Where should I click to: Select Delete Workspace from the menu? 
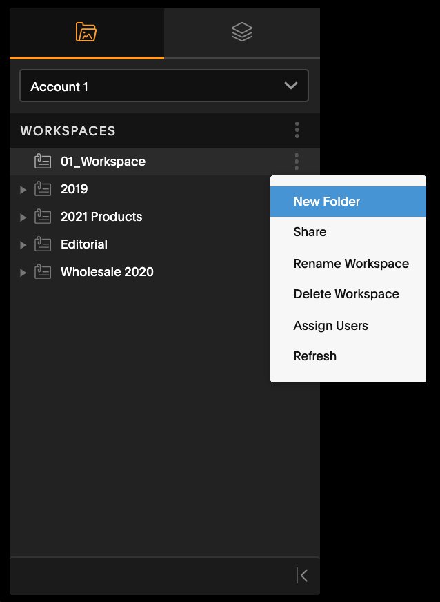point(348,294)
